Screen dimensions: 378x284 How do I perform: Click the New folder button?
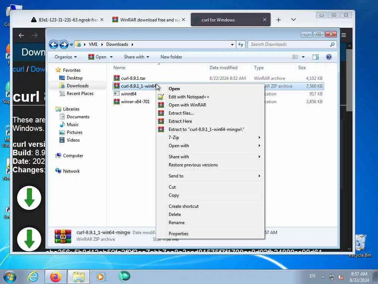(x=171, y=57)
